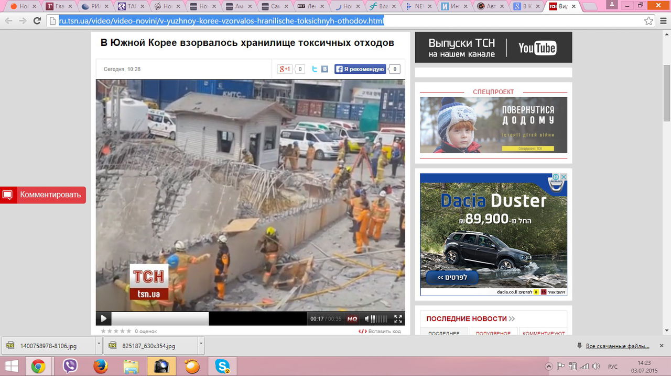This screenshot has width=671, height=376.
Task: Switch to the 'Сам' browser tab
Action: coord(274,6)
